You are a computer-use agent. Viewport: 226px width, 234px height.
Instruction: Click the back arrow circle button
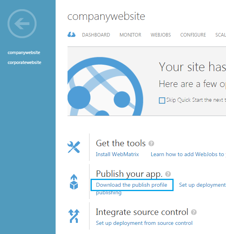tap(22, 23)
